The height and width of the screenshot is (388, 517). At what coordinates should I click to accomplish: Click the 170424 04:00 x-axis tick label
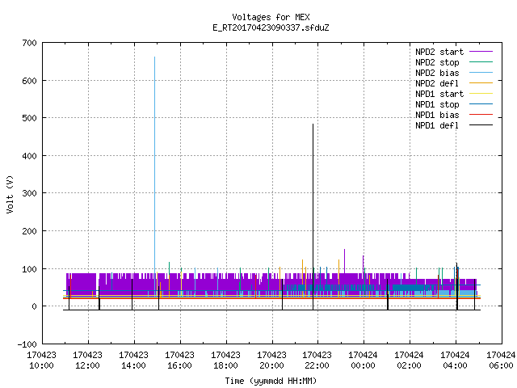[x=455, y=361]
